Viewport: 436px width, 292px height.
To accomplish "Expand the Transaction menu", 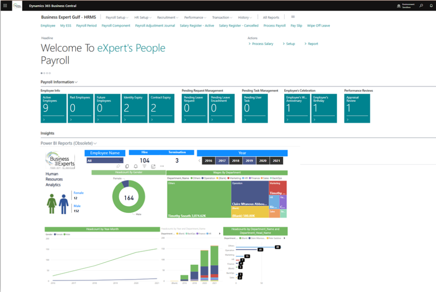I will click(222, 18).
